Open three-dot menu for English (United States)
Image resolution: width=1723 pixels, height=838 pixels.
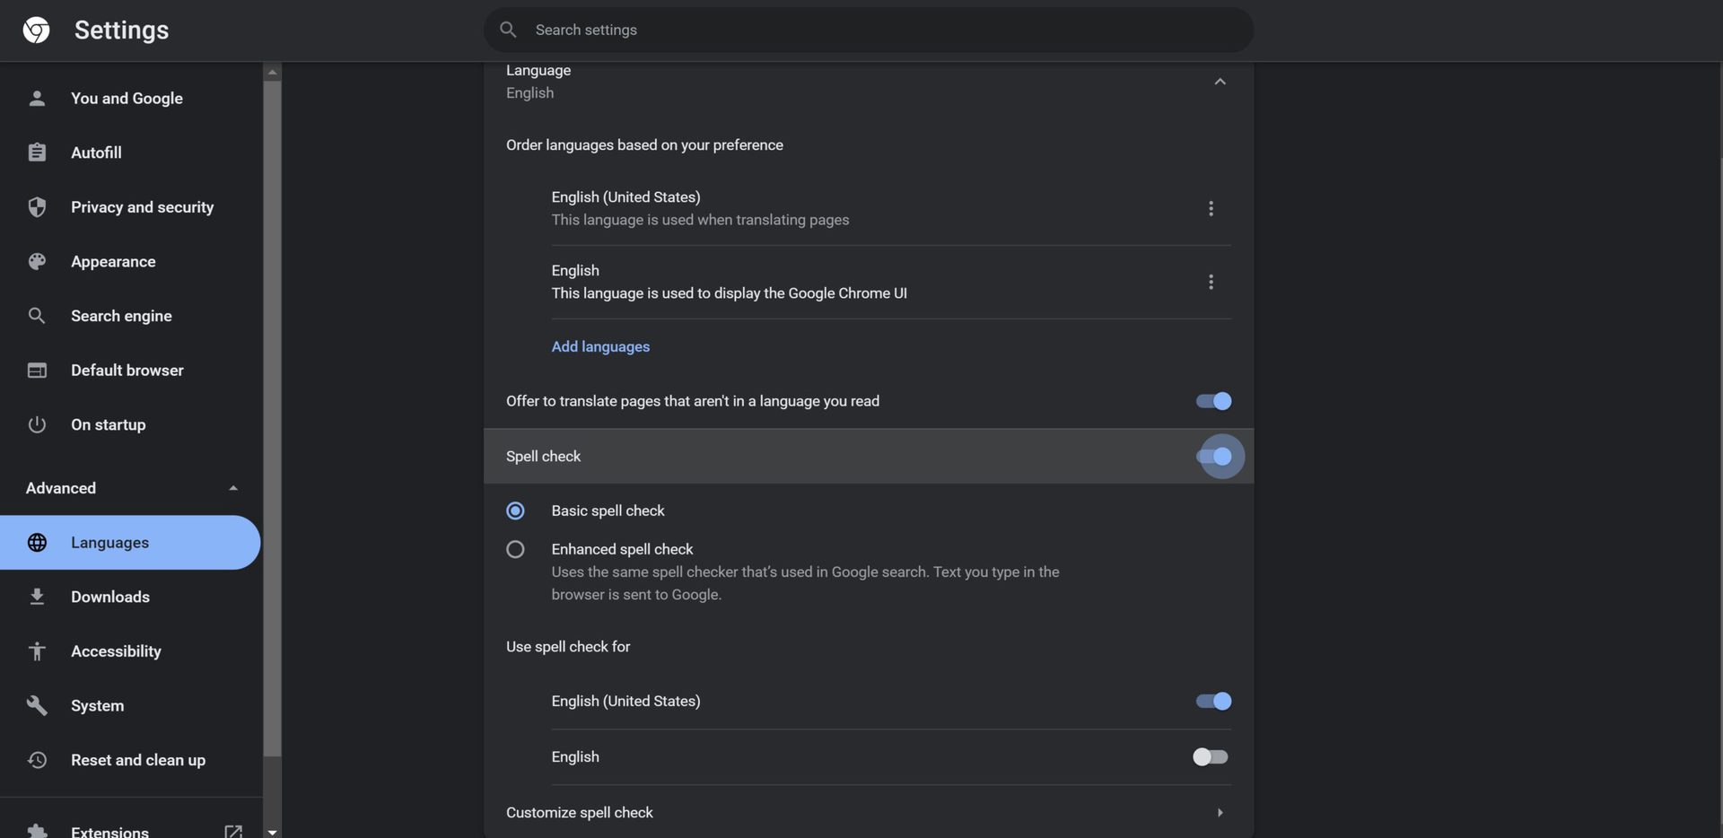tap(1211, 208)
